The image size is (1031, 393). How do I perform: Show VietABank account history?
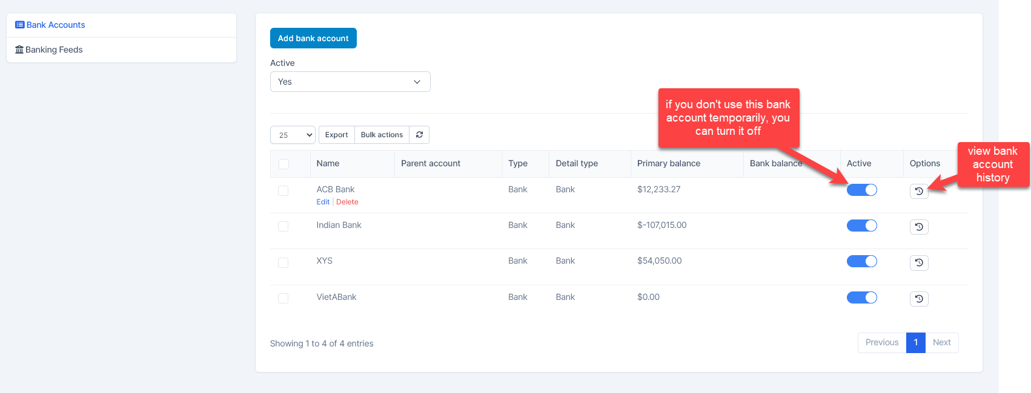coord(918,299)
